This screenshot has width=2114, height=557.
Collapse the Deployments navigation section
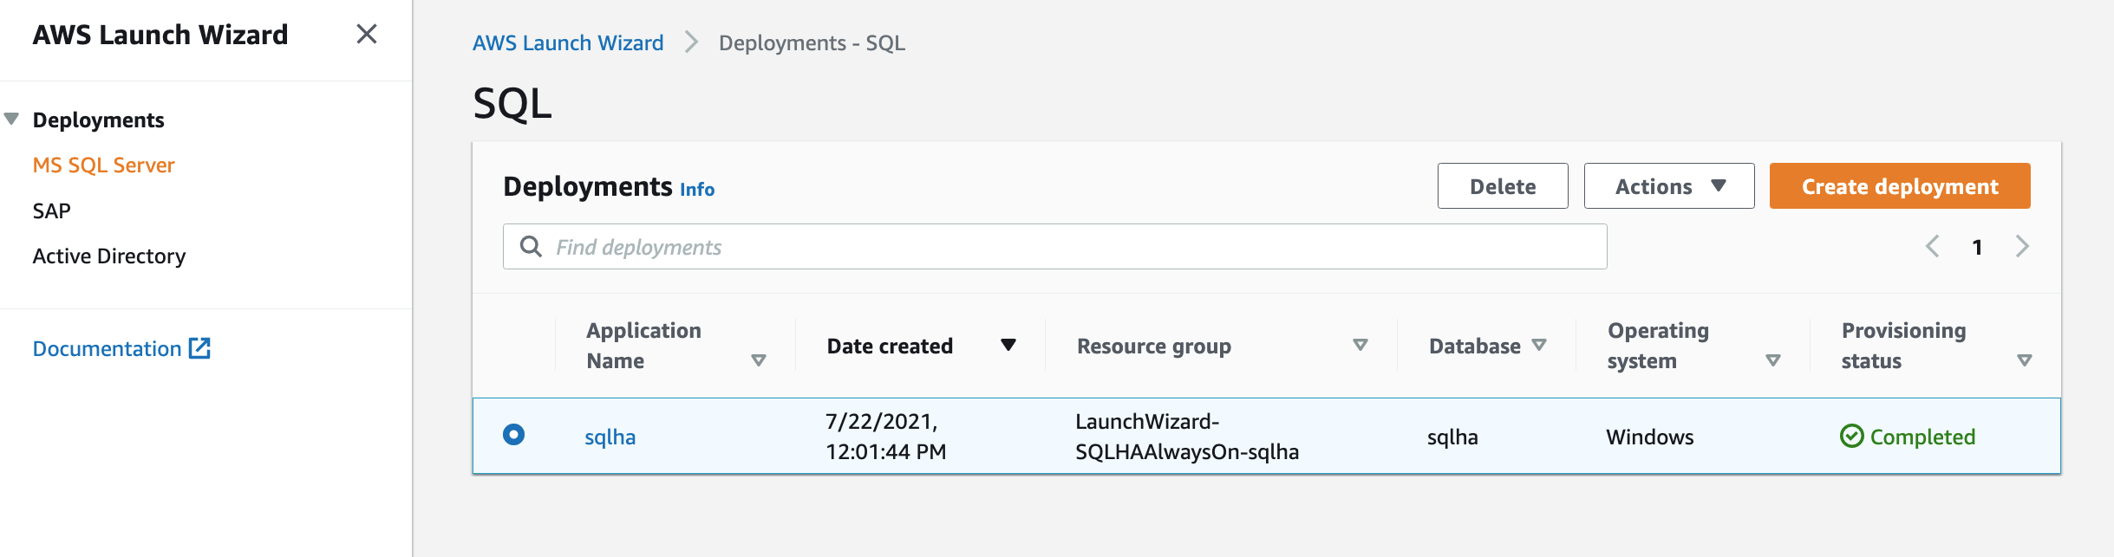pyautogui.click(x=12, y=120)
